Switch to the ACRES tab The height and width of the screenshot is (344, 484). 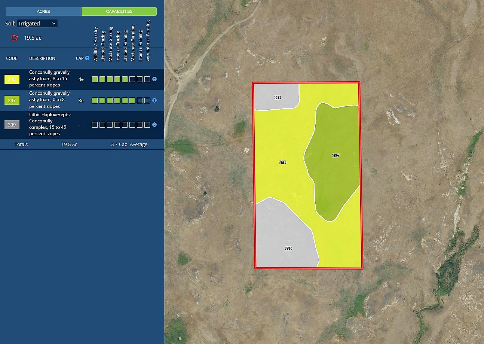point(43,11)
